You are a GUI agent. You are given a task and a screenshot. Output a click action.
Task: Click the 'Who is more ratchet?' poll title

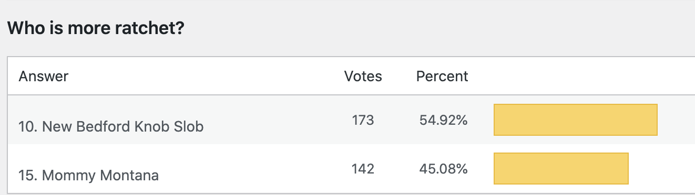96,28
